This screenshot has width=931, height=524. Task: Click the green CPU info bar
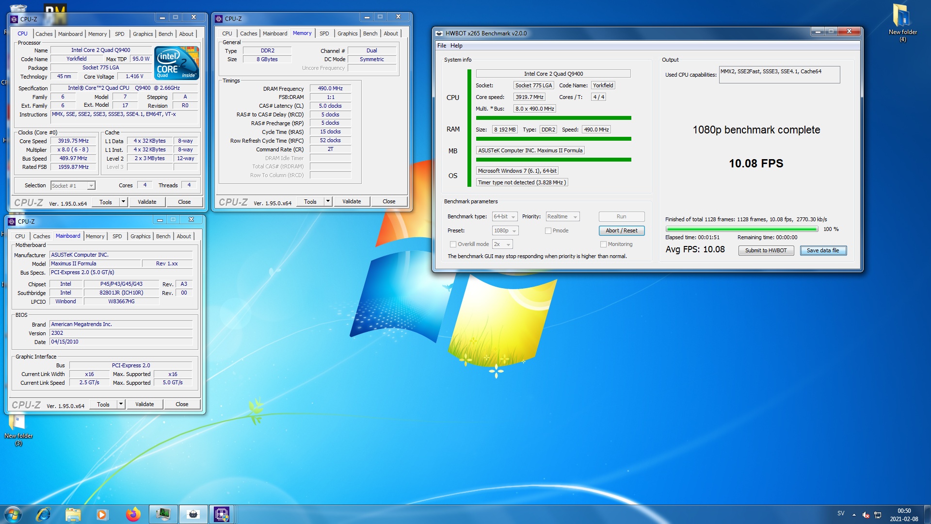[553, 118]
